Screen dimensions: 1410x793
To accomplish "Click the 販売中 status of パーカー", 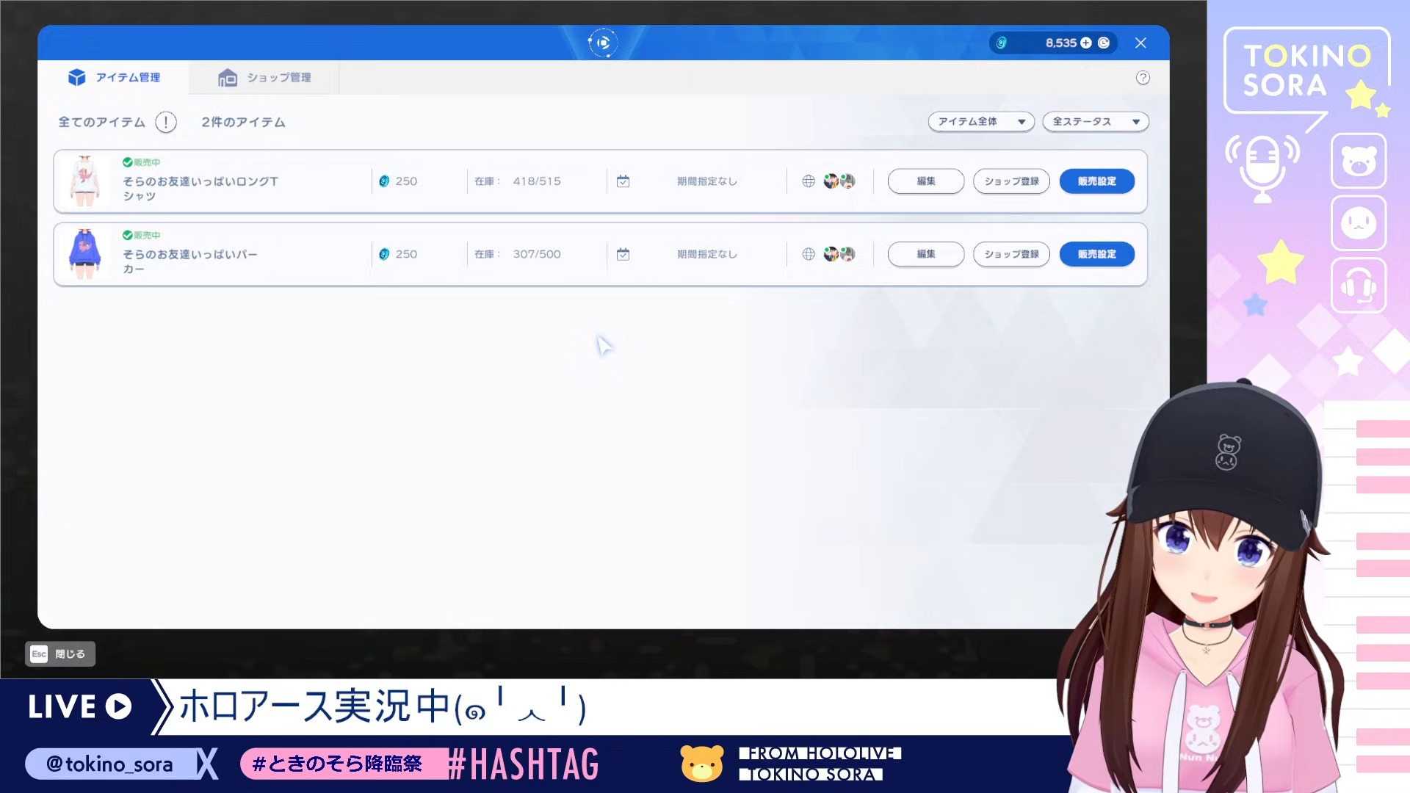I will tap(141, 235).
